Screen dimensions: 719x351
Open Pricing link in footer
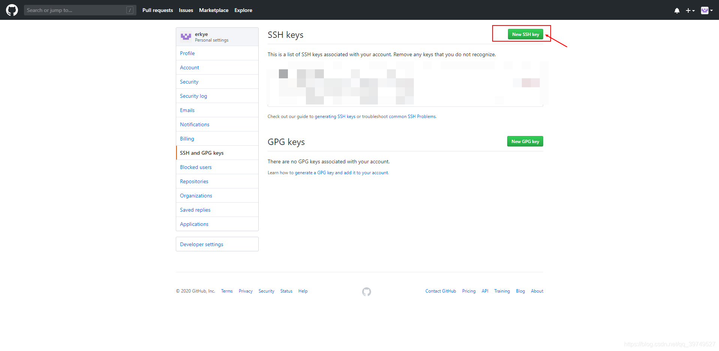[469, 291]
